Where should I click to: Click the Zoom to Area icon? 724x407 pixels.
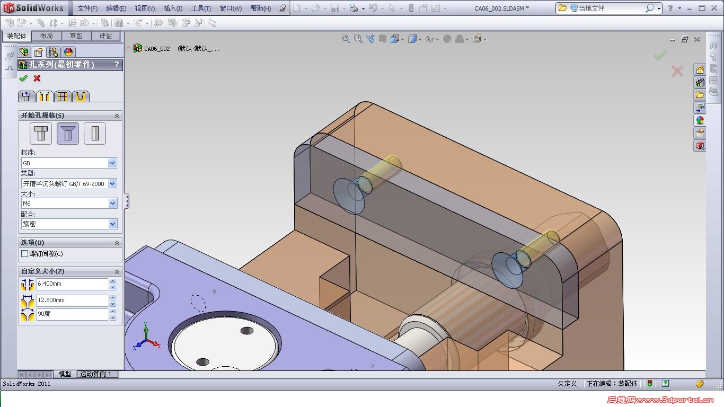358,39
